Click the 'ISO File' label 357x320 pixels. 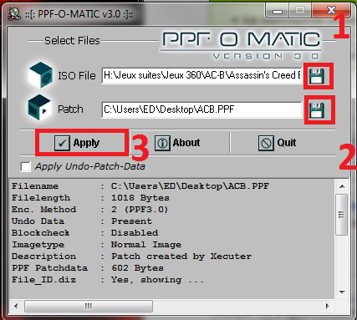pyautogui.click(x=77, y=75)
